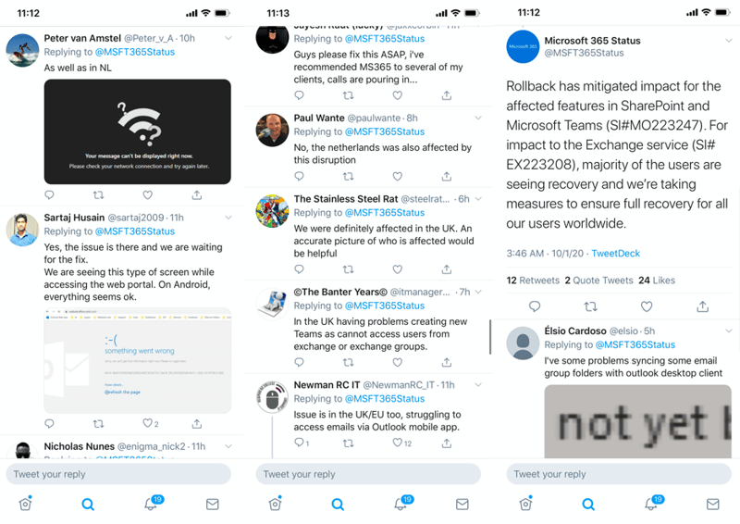Share the Microsoft 365 Status main tweet
740x524 pixels.
(703, 306)
